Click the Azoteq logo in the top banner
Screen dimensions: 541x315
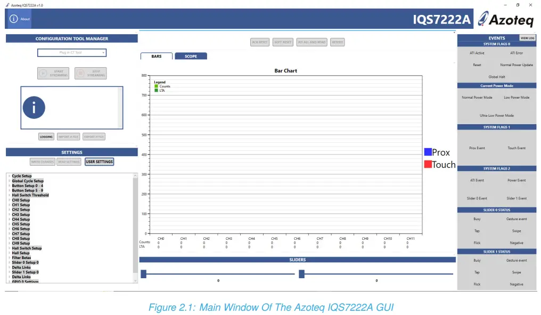tap(505, 19)
